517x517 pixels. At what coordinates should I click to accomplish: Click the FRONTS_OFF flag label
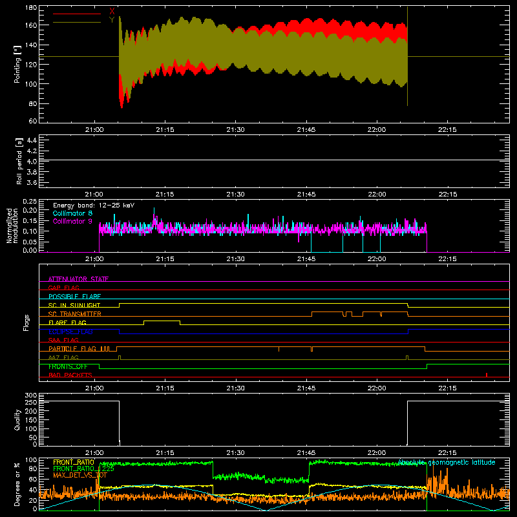point(69,366)
